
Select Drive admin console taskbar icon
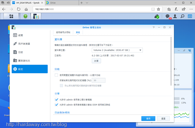point(36,16)
